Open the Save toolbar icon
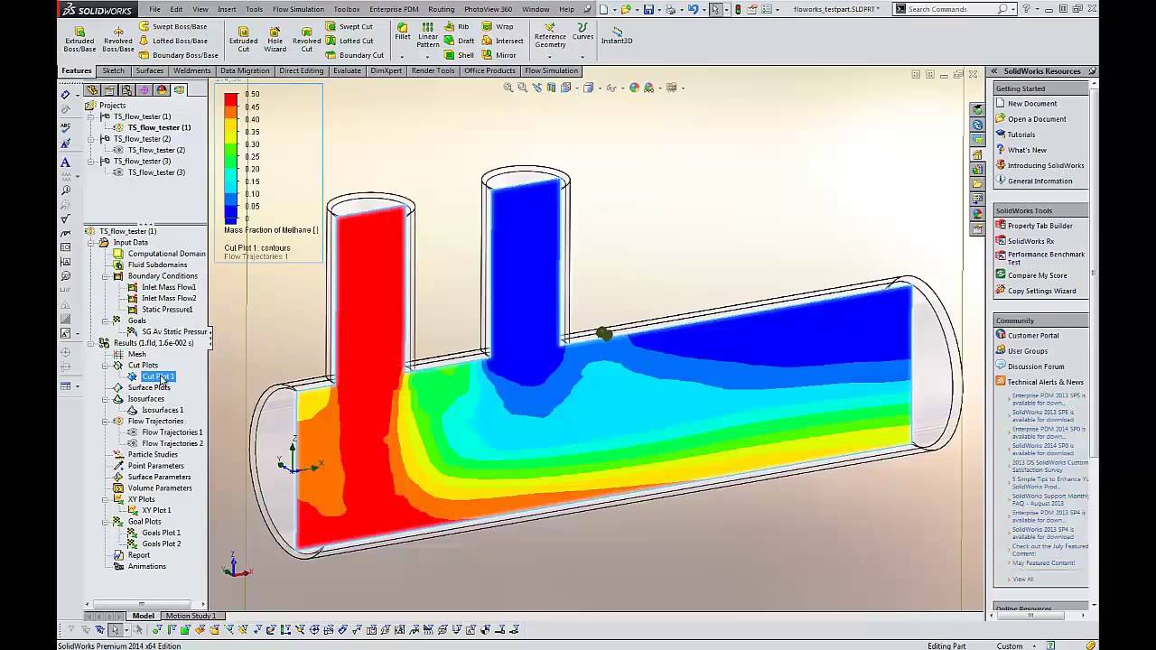The image size is (1156, 650). pos(648,9)
